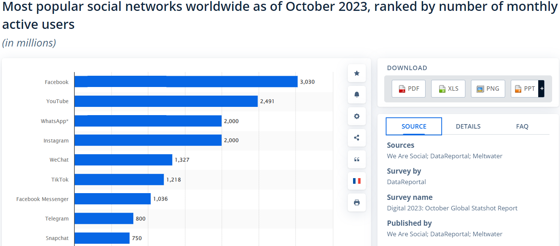Click the TikTok axis label

[x=60, y=180]
